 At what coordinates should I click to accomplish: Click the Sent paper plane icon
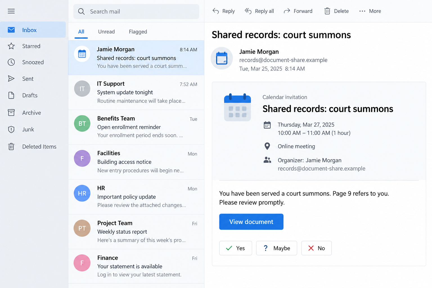(x=11, y=78)
